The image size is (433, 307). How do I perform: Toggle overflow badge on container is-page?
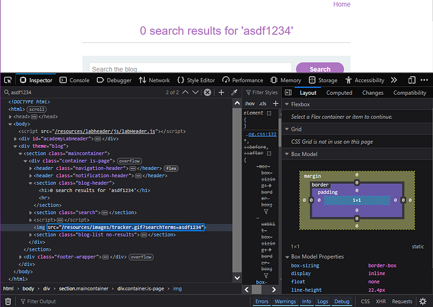coord(129,161)
